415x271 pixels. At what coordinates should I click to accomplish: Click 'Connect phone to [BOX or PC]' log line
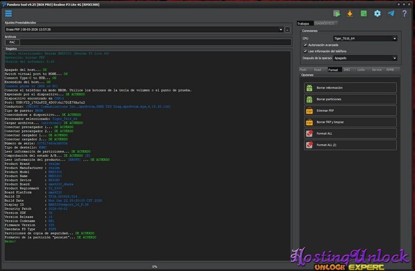point(31,86)
